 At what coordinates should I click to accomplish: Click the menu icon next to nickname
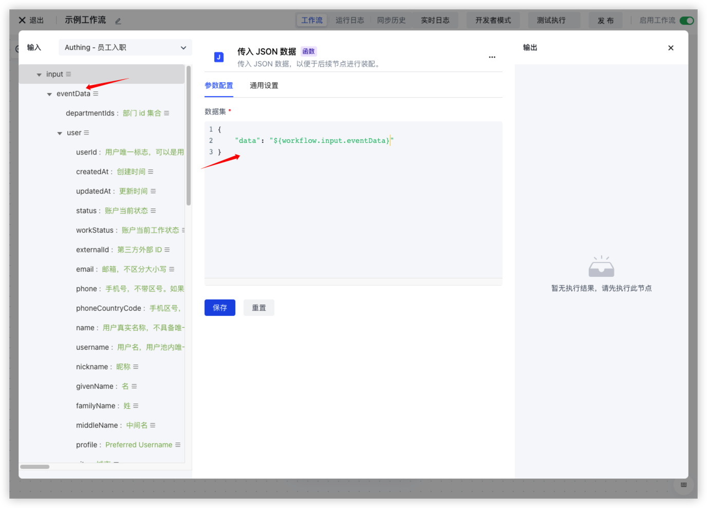tap(136, 367)
